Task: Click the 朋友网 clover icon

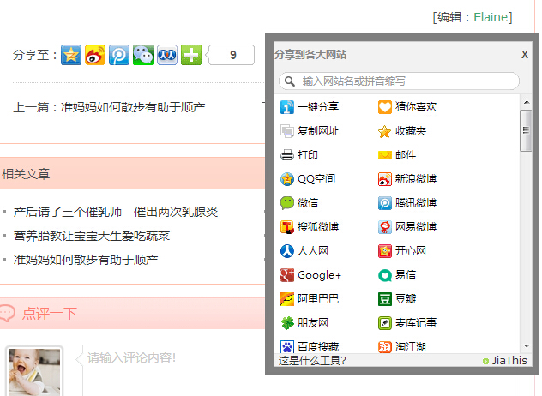Action: (287, 323)
